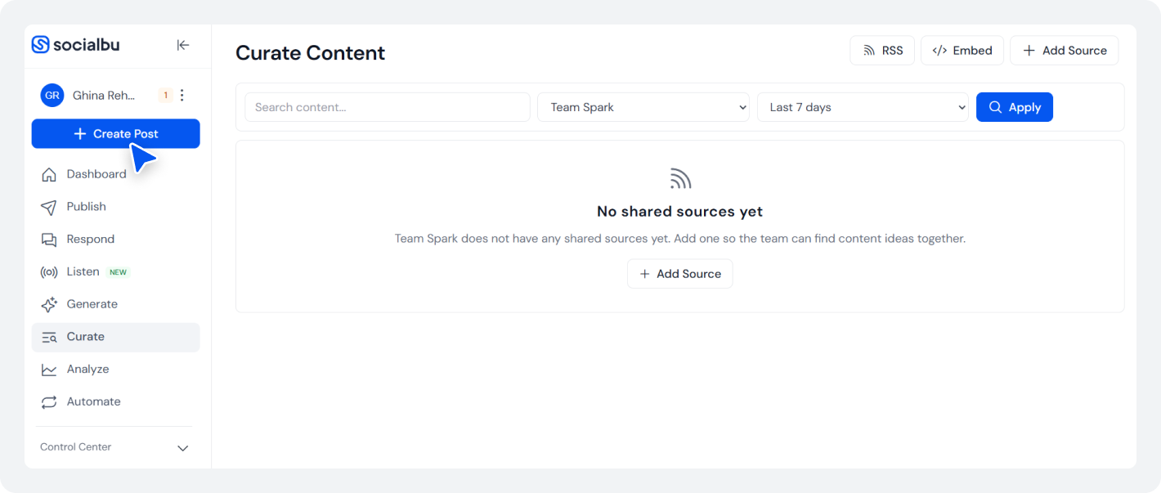Click the plus icon on center Add Source
Image resolution: width=1161 pixels, height=493 pixels.
pos(645,274)
